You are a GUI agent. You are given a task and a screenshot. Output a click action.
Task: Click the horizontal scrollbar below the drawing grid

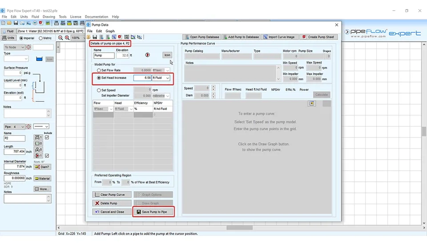click(240, 227)
